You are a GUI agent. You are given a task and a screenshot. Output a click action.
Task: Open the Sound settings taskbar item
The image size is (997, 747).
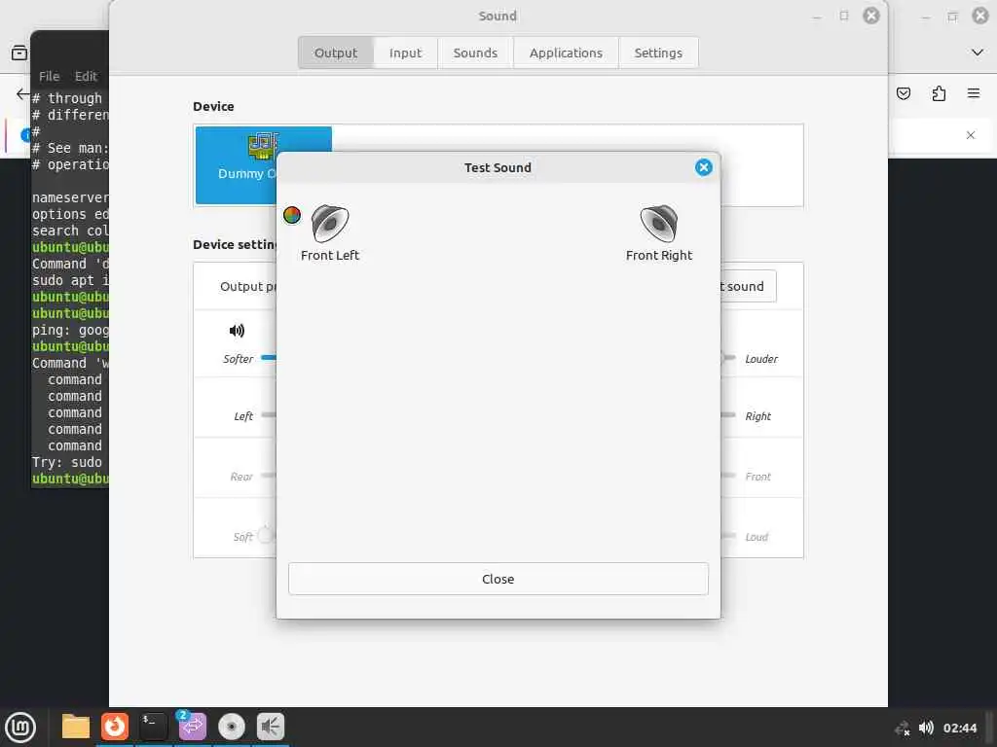tap(271, 727)
